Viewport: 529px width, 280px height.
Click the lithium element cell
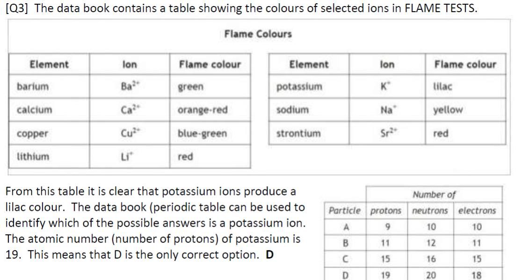(49, 157)
